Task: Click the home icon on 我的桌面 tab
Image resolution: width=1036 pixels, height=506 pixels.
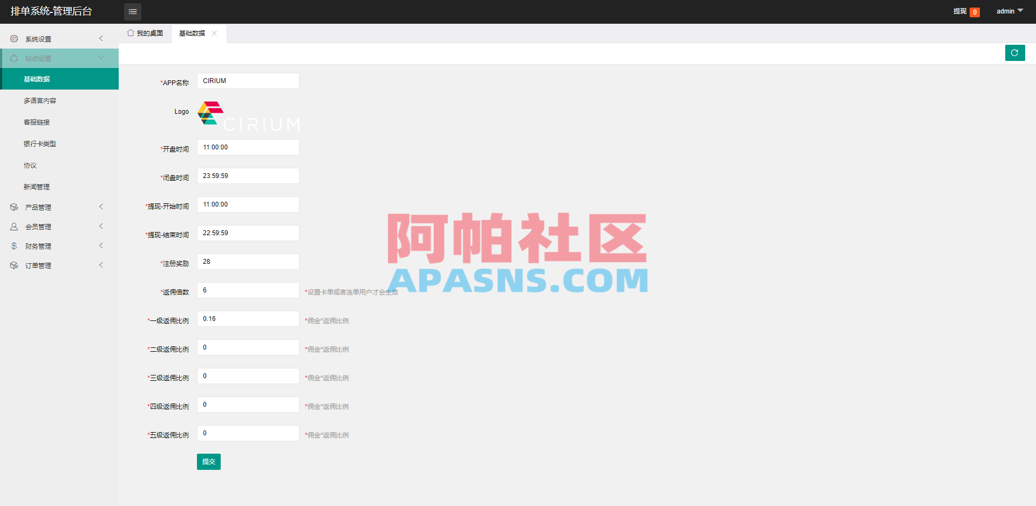Action: [129, 33]
